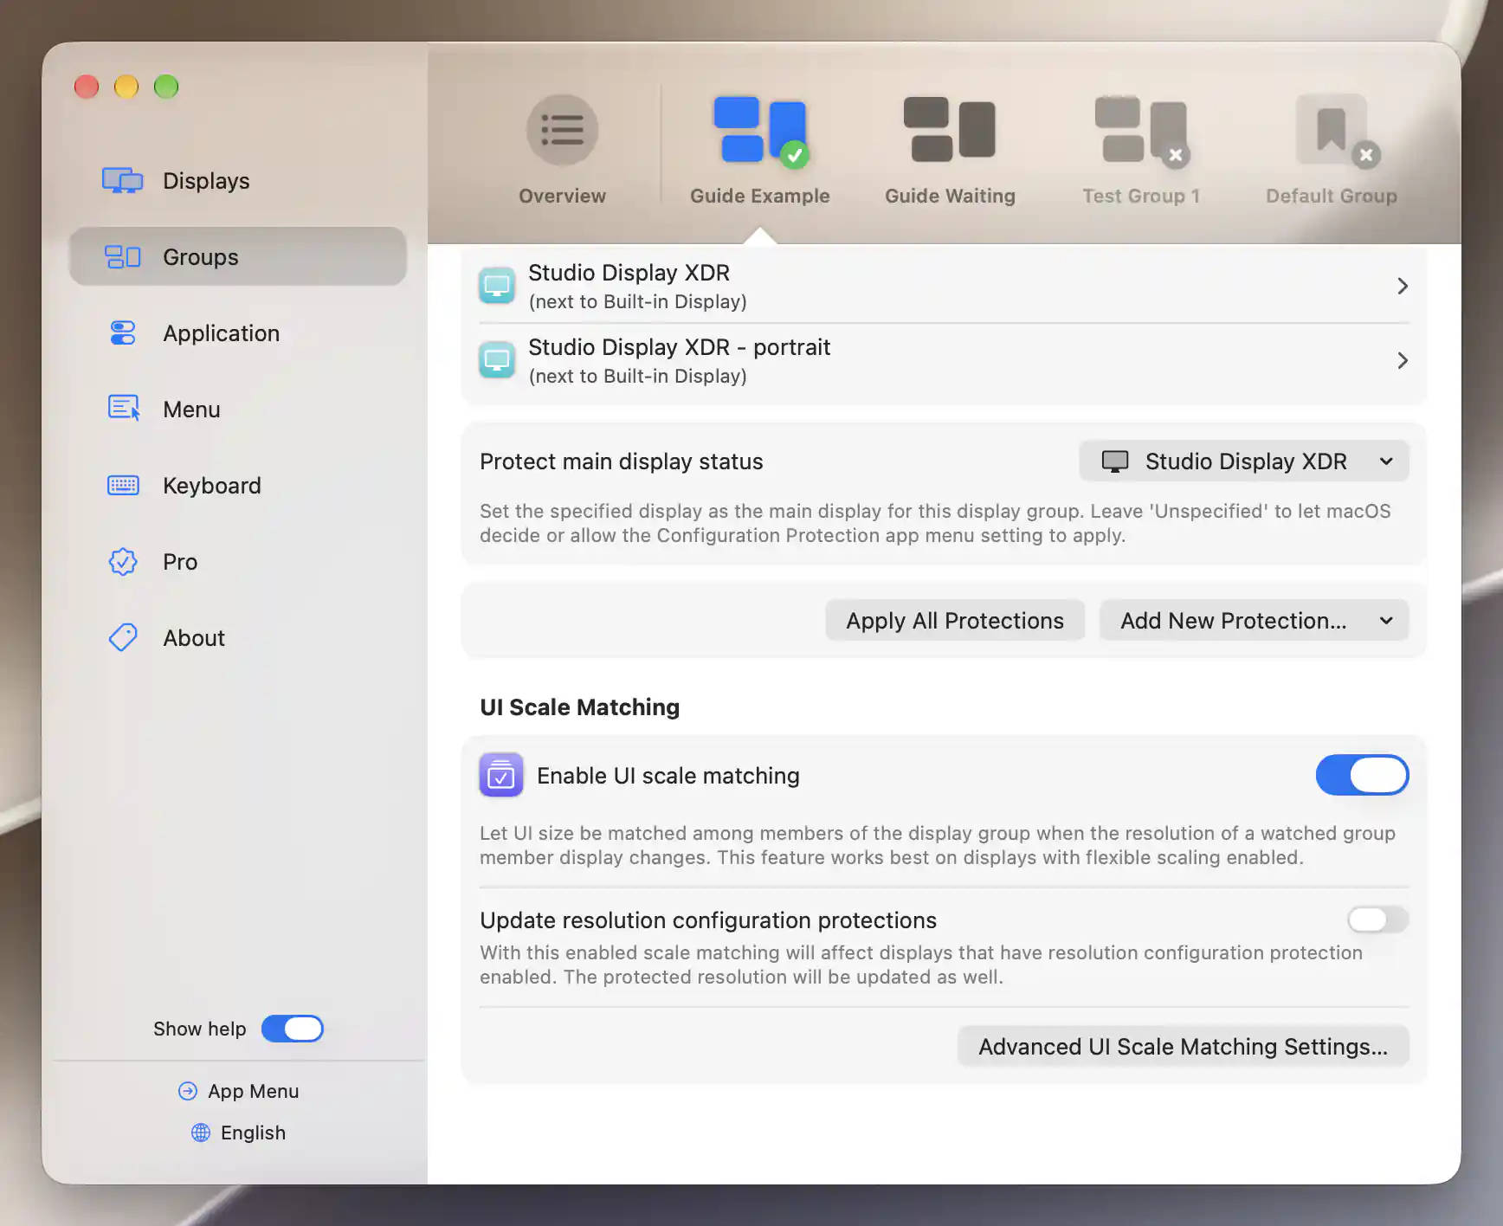This screenshot has height=1226, width=1503.
Task: Expand the Studio Display XDR row chevron
Action: click(x=1403, y=286)
